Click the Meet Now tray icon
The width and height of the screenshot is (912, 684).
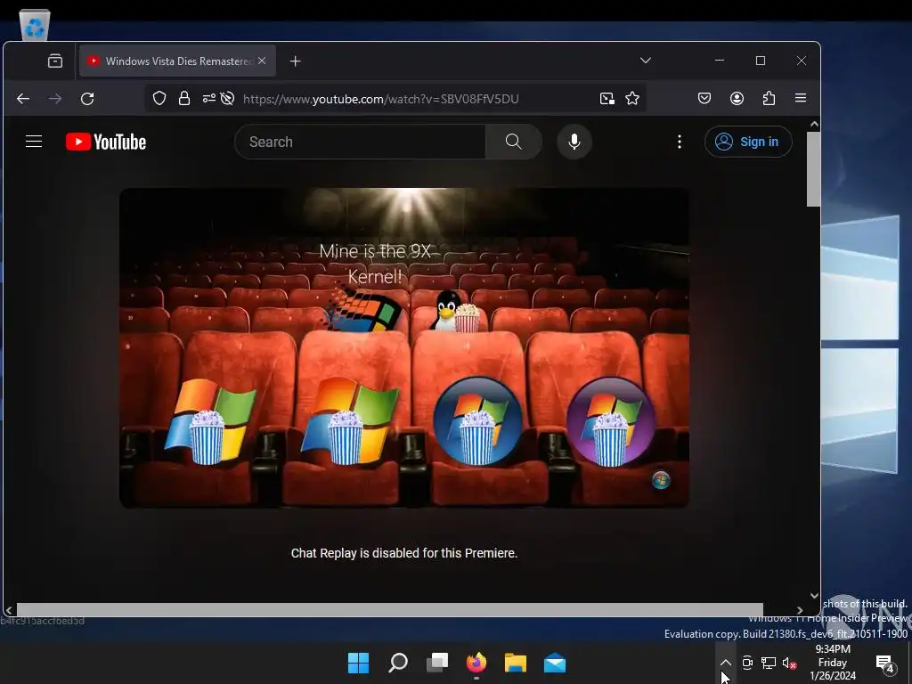(x=747, y=663)
